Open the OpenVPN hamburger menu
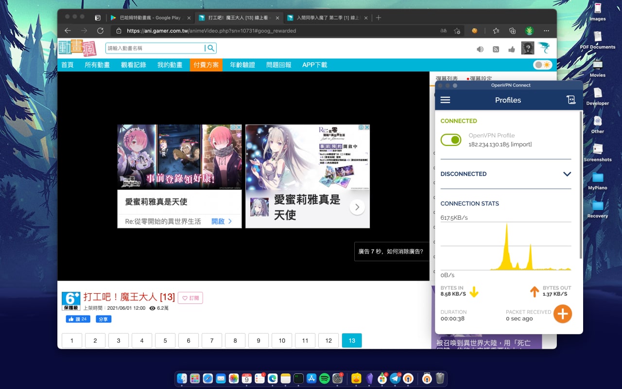This screenshot has height=389, width=622. pyautogui.click(x=445, y=100)
